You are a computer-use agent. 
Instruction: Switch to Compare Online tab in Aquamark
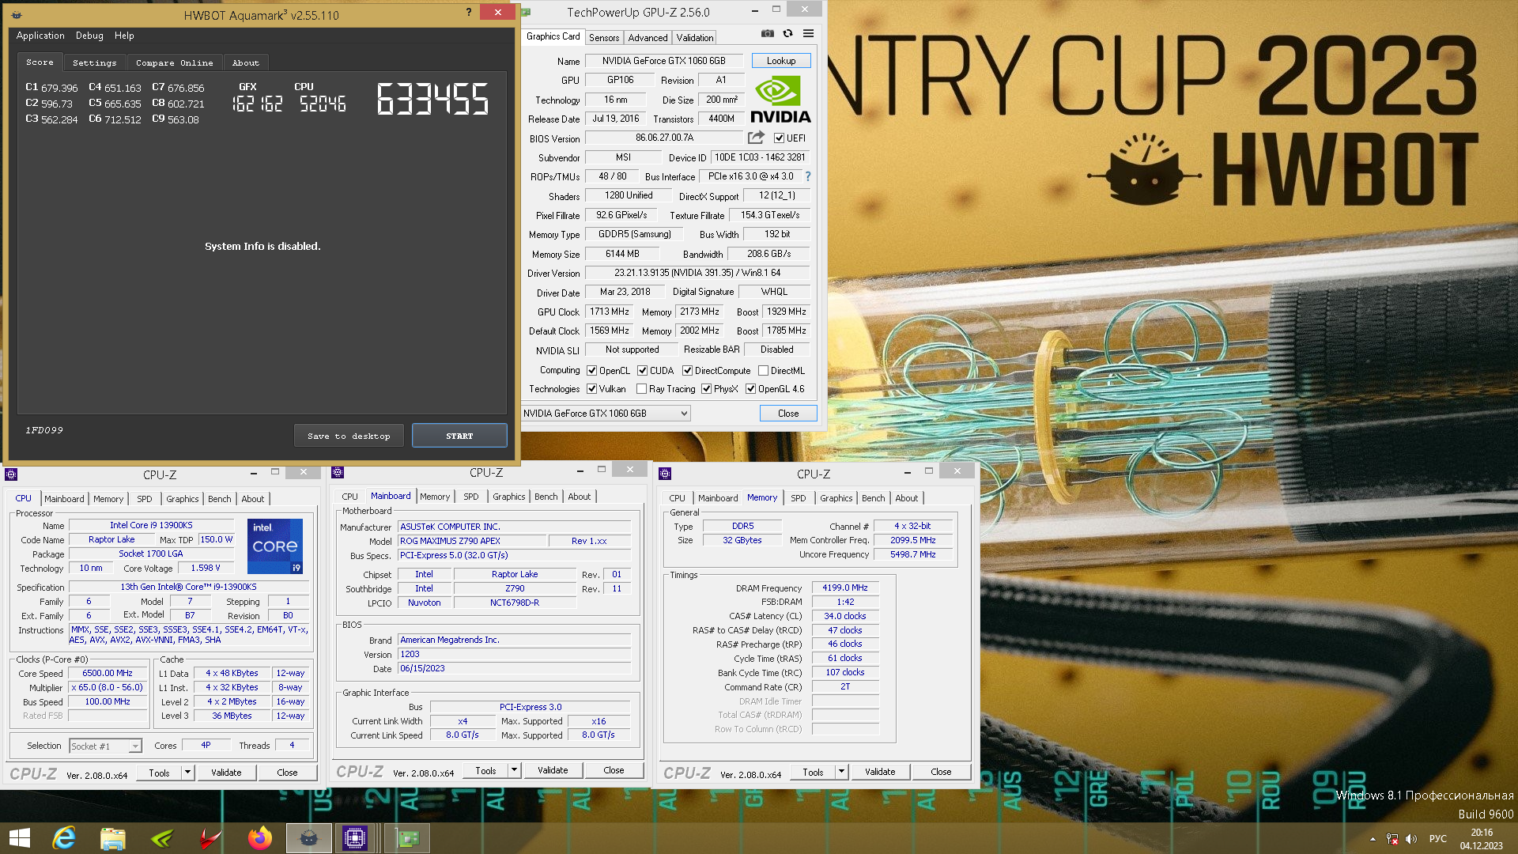tap(174, 62)
